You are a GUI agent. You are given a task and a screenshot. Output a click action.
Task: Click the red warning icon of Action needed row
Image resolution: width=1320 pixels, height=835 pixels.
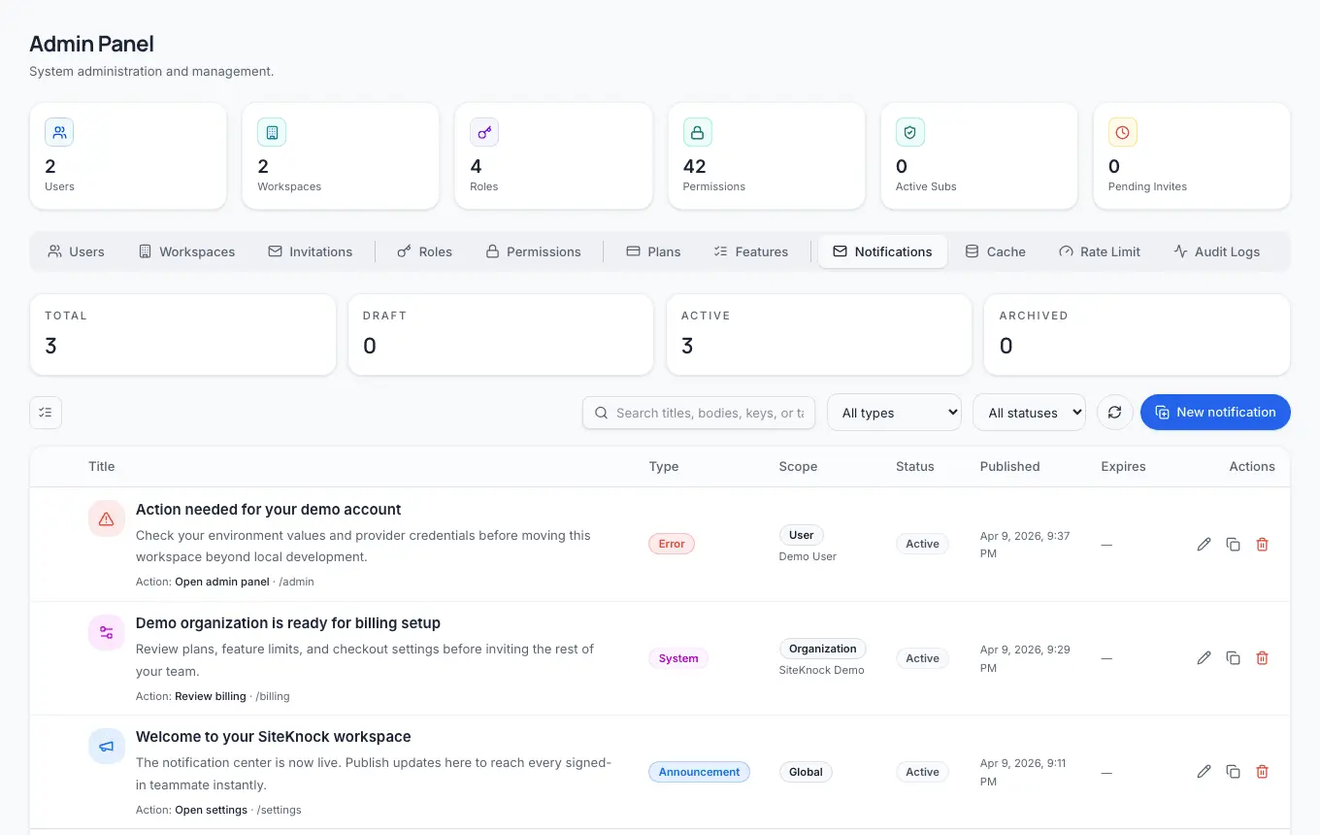[x=107, y=519]
